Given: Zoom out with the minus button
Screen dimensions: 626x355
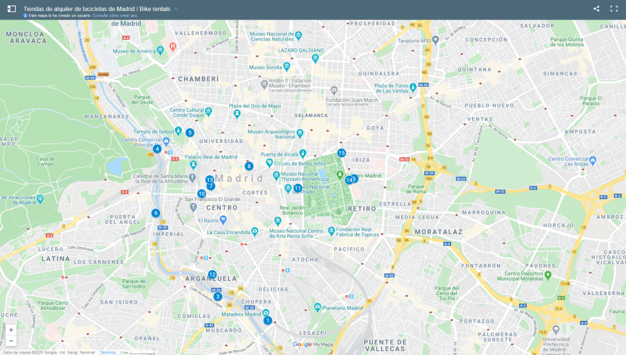Looking at the screenshot, I should (11, 340).
